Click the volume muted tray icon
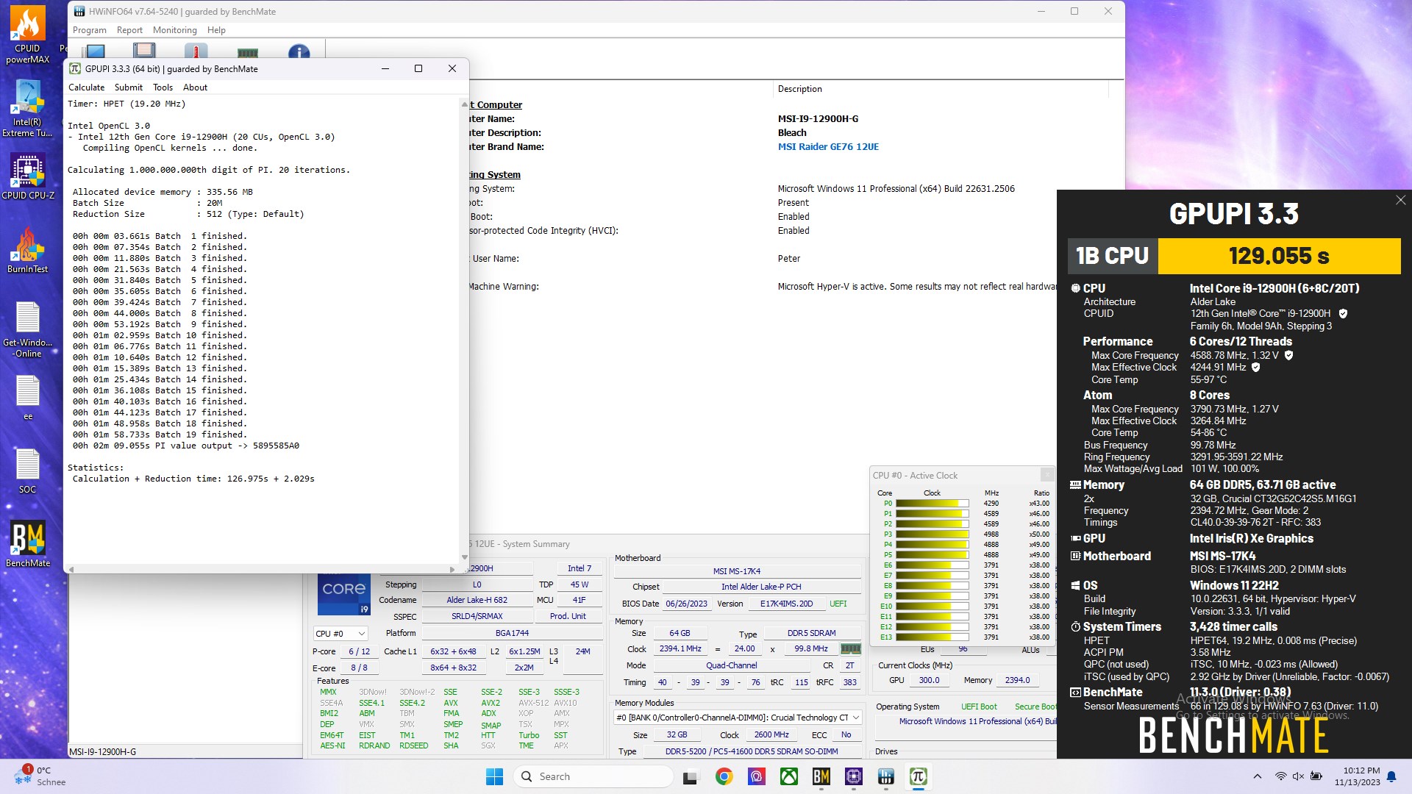Image resolution: width=1412 pixels, height=794 pixels. [x=1298, y=776]
